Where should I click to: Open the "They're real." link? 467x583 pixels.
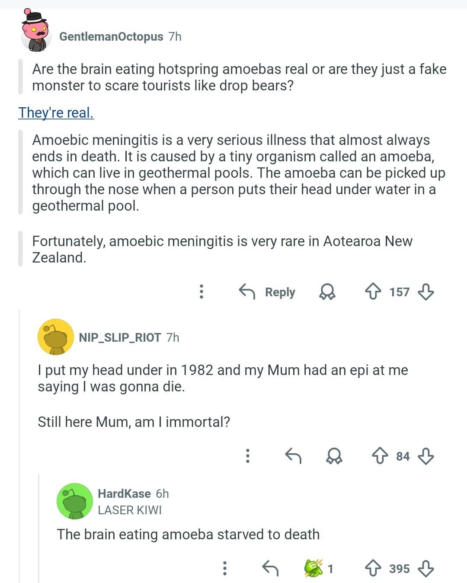pos(56,112)
